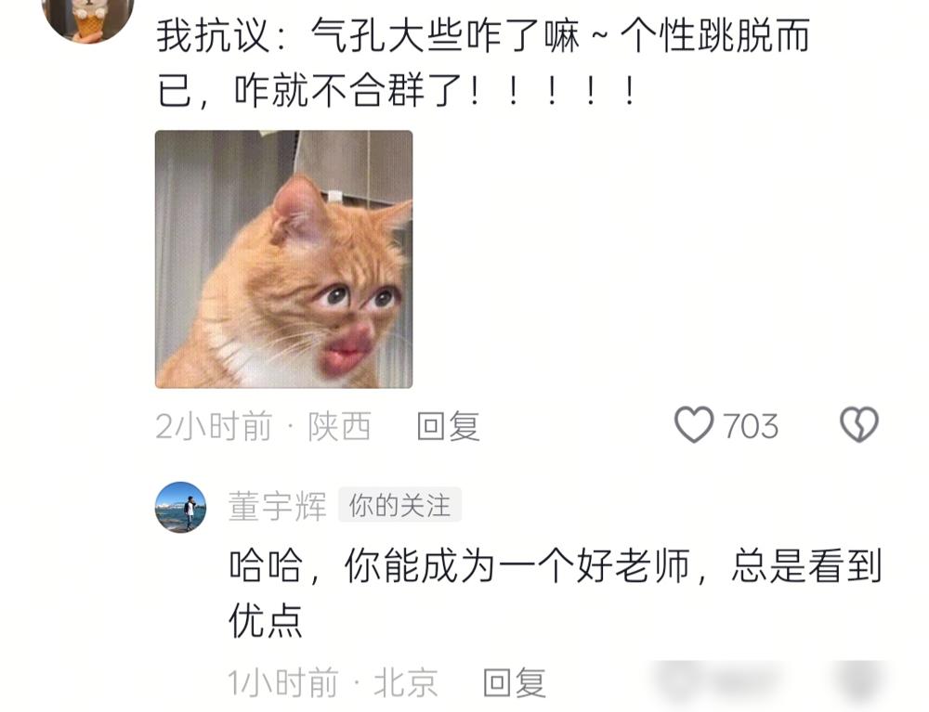
Task: Select the reply text starting 哈哈
Action: (556, 593)
